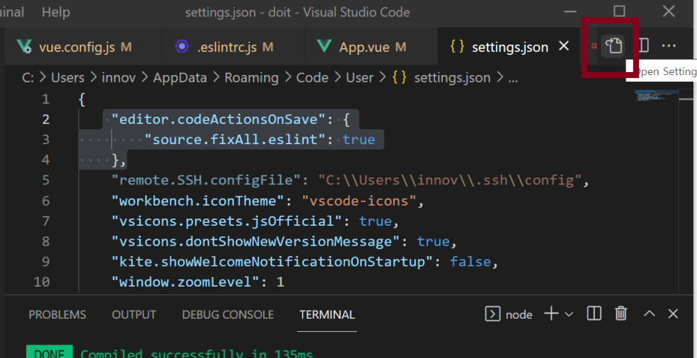The height and width of the screenshot is (358, 697).
Task: Switch to the App.vue tab
Action: 372,47
